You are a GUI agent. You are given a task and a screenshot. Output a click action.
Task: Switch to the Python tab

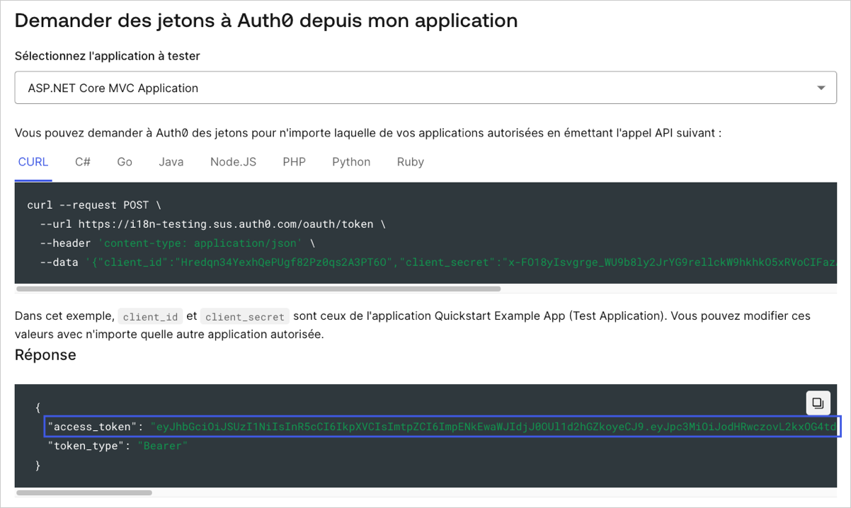pyautogui.click(x=351, y=162)
